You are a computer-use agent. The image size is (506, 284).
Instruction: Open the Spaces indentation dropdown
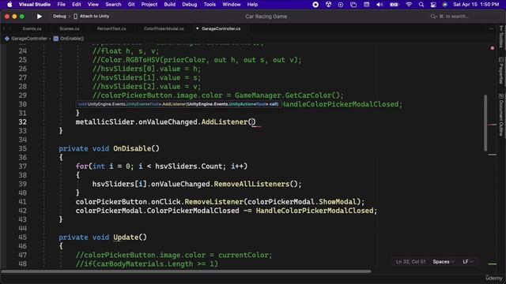444,262
